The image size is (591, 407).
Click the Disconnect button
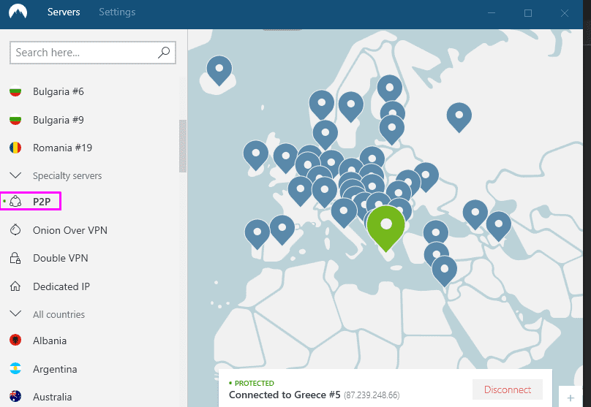click(x=508, y=389)
